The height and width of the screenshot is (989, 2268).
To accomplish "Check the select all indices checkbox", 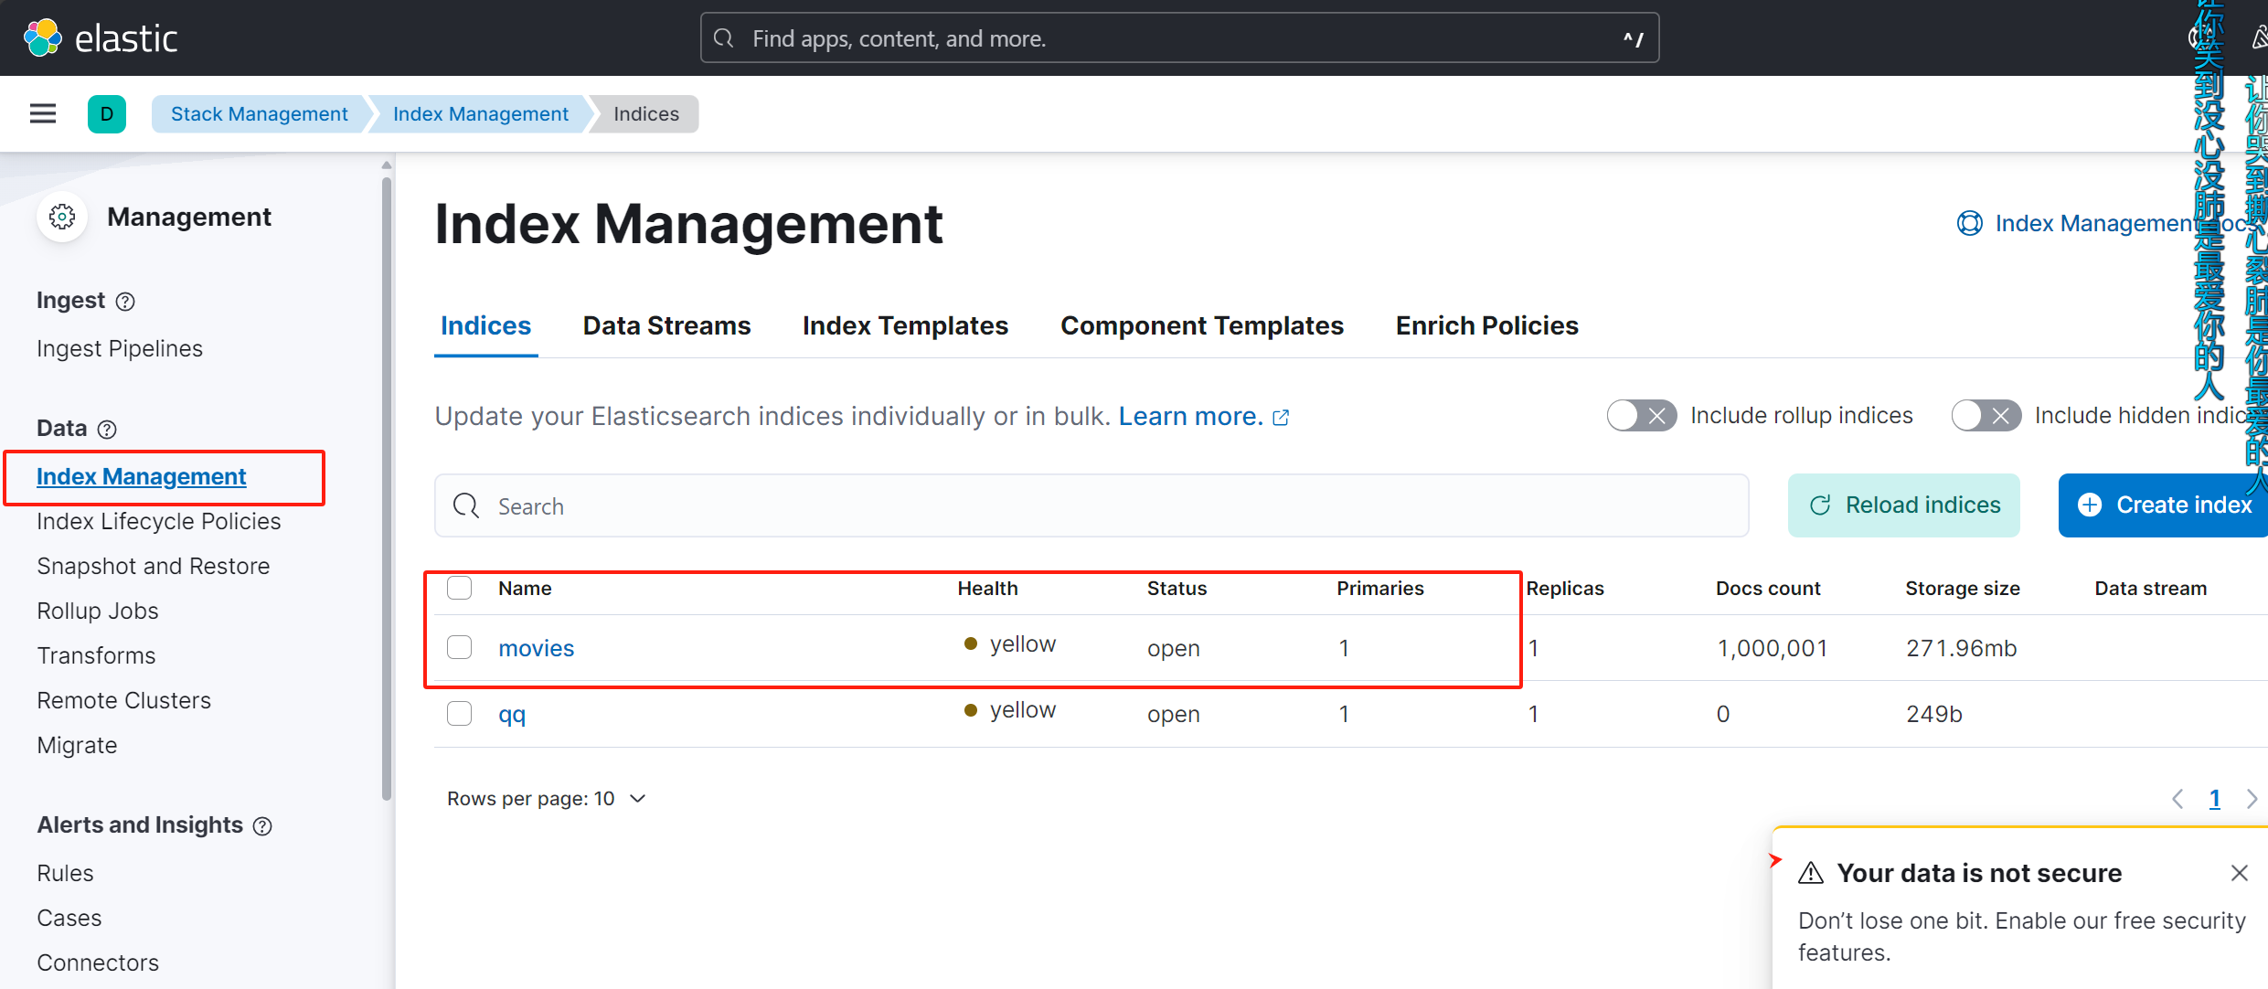I will click(x=460, y=588).
